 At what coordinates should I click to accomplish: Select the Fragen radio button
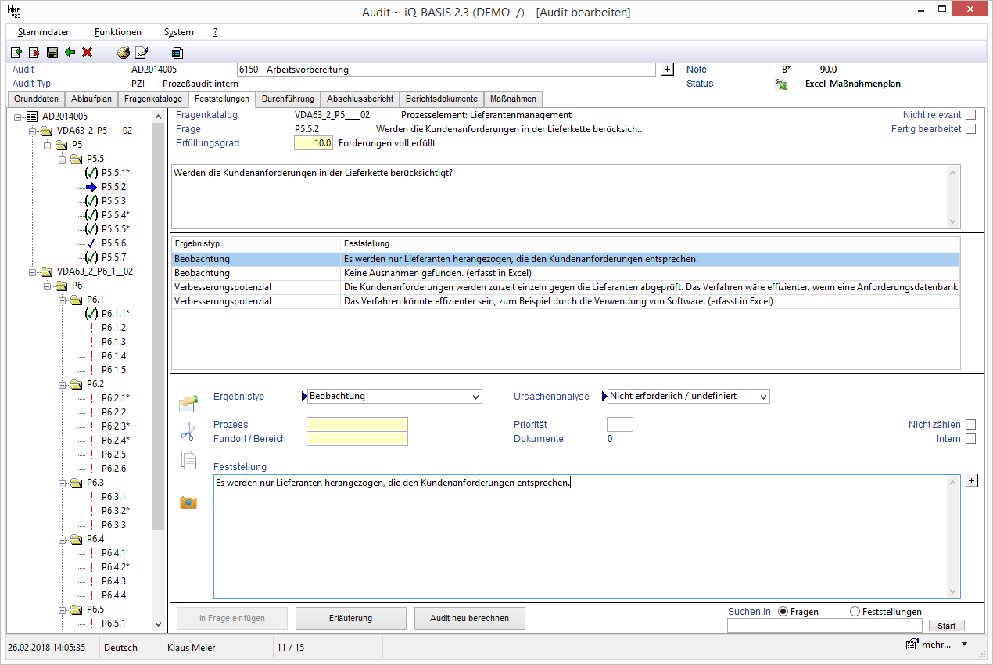coord(783,612)
